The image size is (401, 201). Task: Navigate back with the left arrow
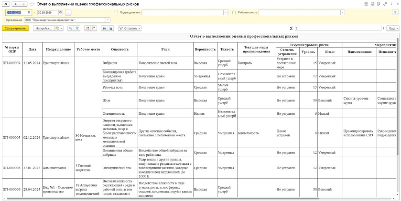point(16,4)
